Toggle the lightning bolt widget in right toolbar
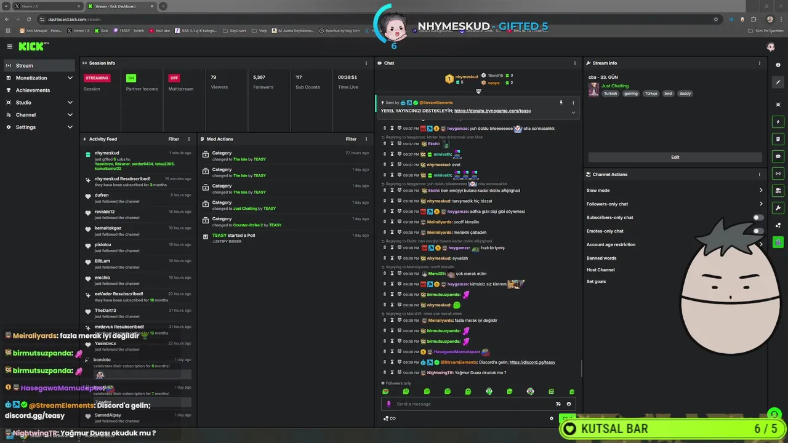Screen dimensions: 788x443 [x=779, y=122]
